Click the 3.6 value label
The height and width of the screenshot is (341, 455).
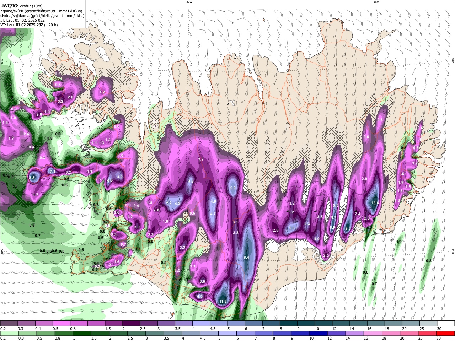click(x=202, y=281)
